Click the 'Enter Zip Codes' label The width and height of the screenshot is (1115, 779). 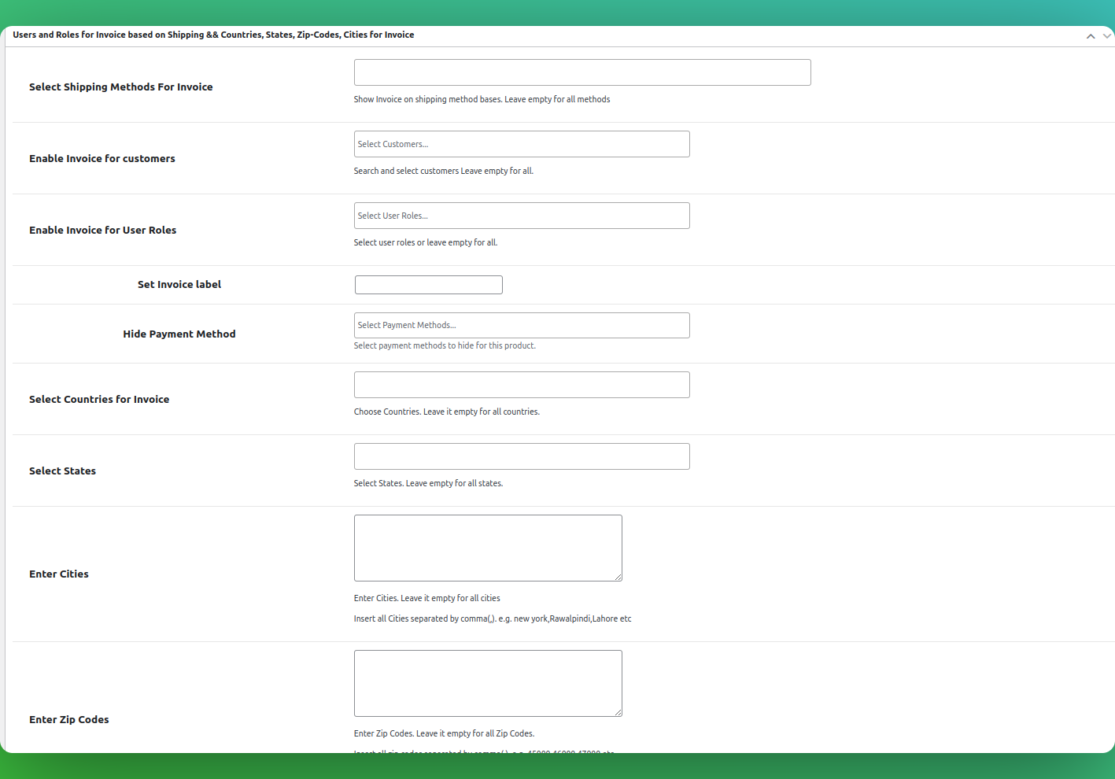coord(69,720)
